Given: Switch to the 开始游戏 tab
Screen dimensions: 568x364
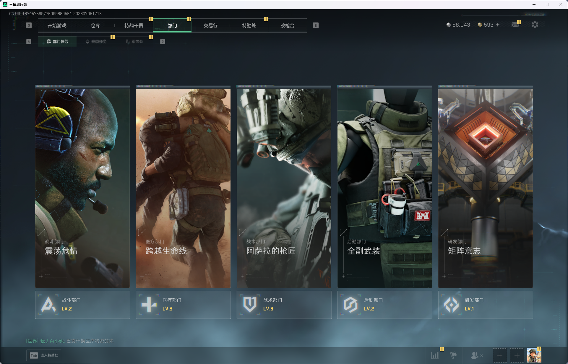Looking at the screenshot, I should tap(57, 26).
